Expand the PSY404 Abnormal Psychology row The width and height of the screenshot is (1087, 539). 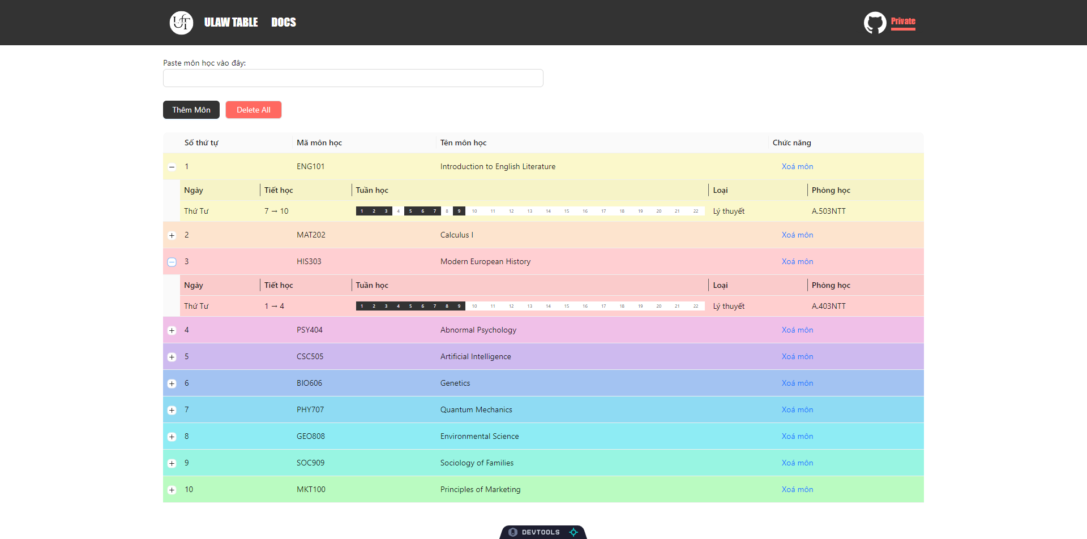point(172,330)
